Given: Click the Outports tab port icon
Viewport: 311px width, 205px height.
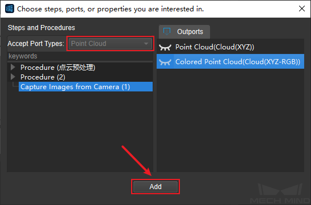Looking at the screenshot, I should (167, 31).
